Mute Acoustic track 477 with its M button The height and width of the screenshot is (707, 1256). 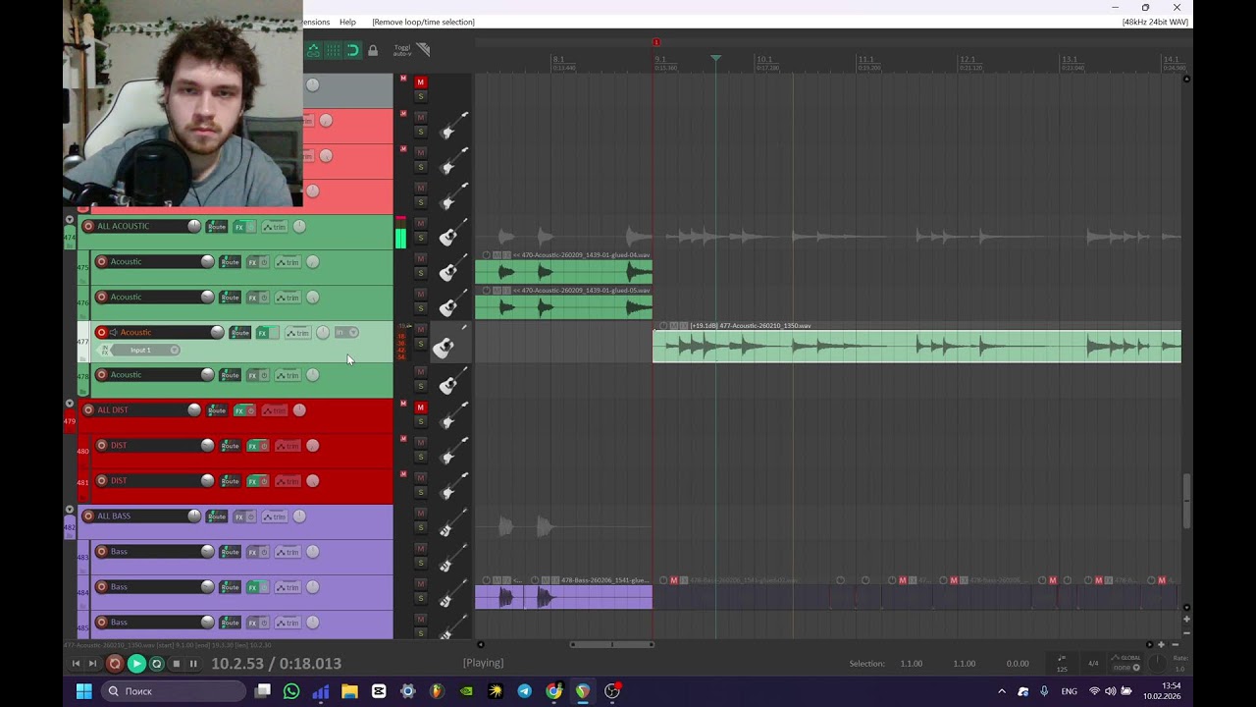(x=421, y=329)
